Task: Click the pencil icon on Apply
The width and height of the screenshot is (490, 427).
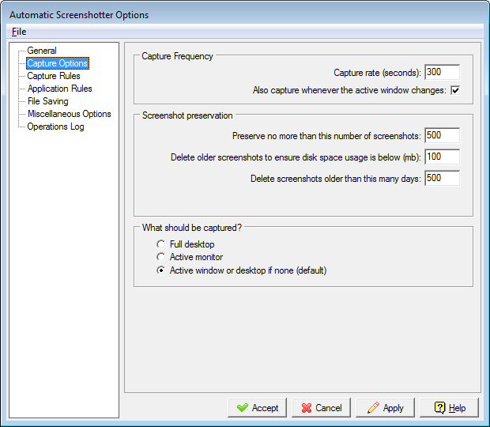Action: [372, 408]
